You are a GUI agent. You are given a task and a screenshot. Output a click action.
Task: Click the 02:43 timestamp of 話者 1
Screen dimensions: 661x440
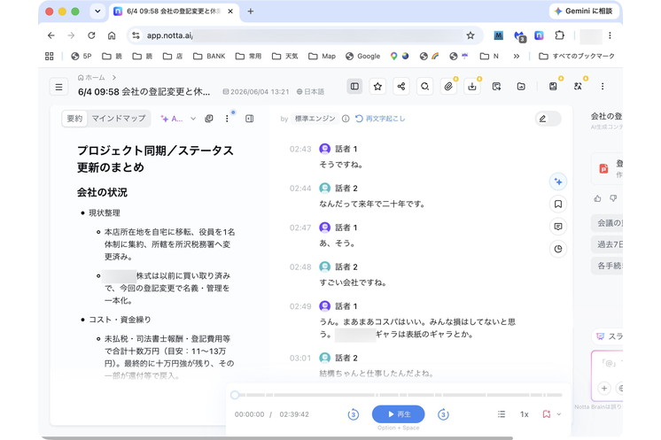[300, 149]
